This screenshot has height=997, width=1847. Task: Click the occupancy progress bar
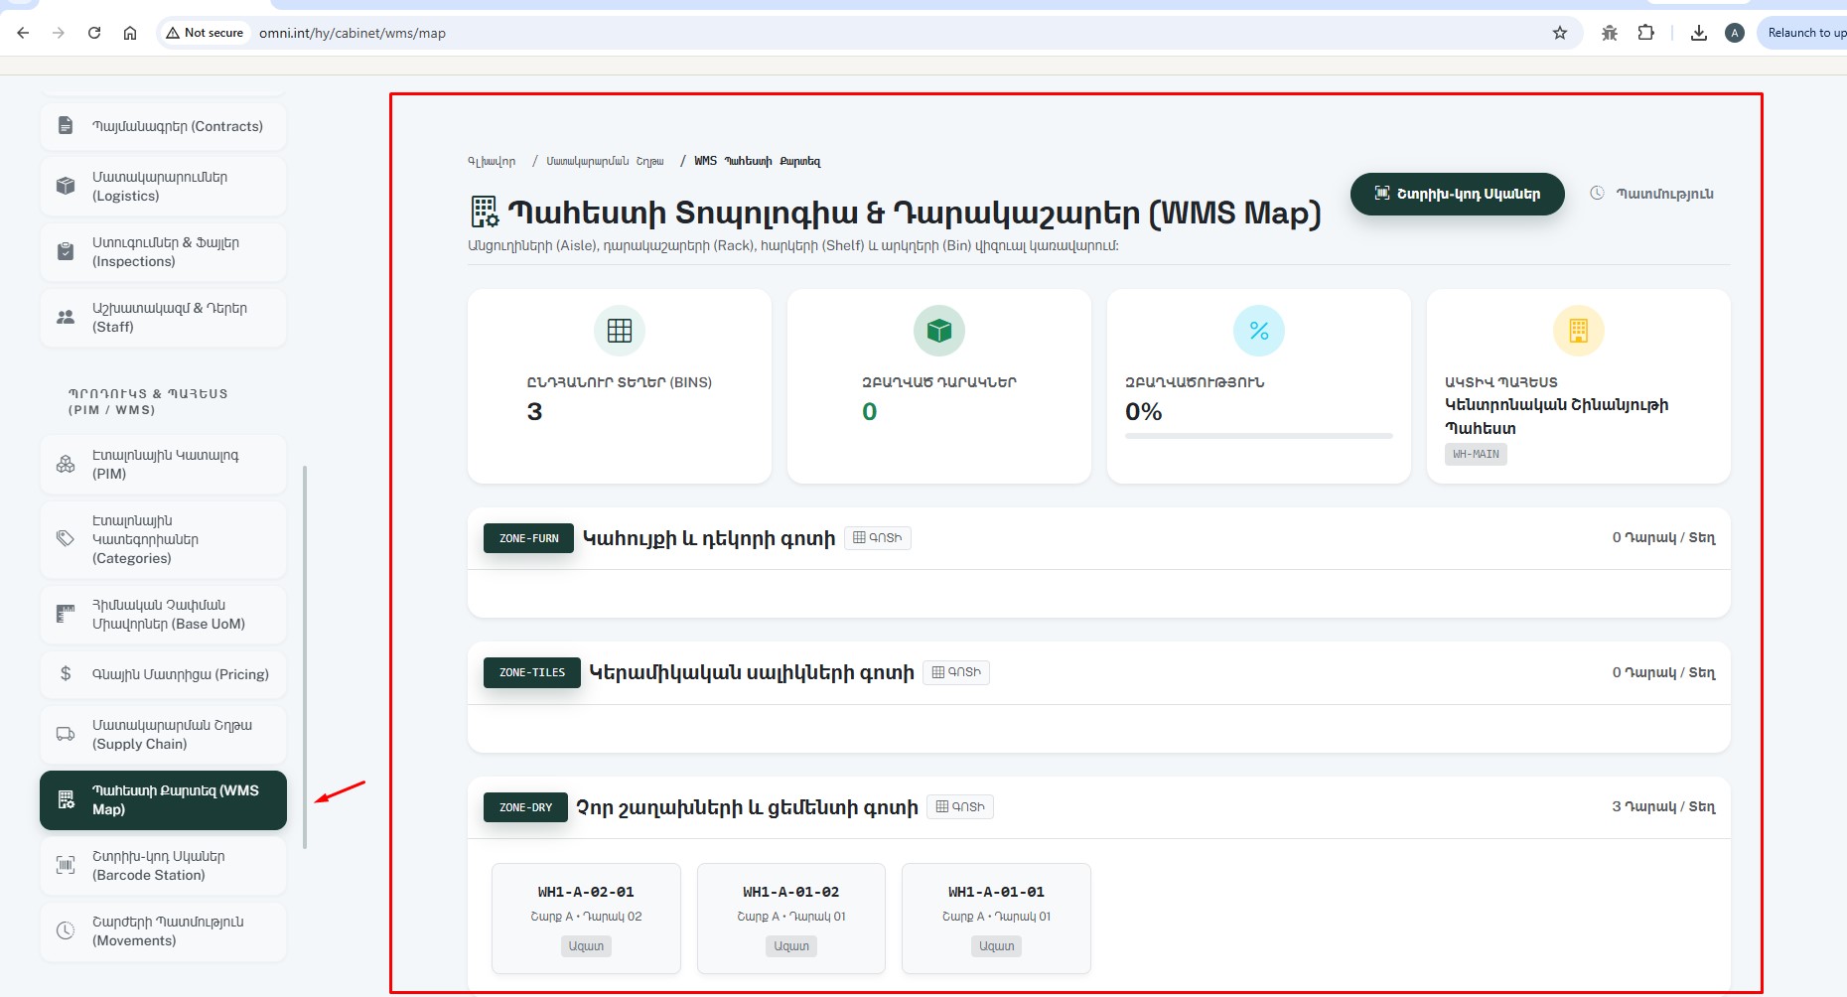(x=1259, y=436)
